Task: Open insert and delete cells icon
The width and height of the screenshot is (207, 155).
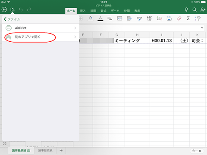Action: (x=159, y=19)
